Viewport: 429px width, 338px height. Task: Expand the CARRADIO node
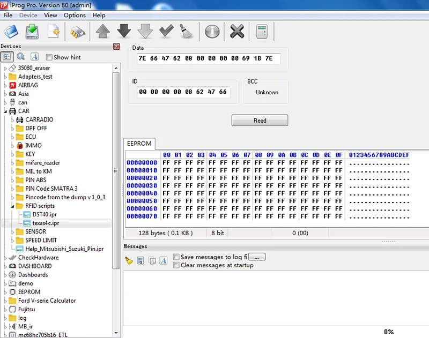click(x=12, y=120)
